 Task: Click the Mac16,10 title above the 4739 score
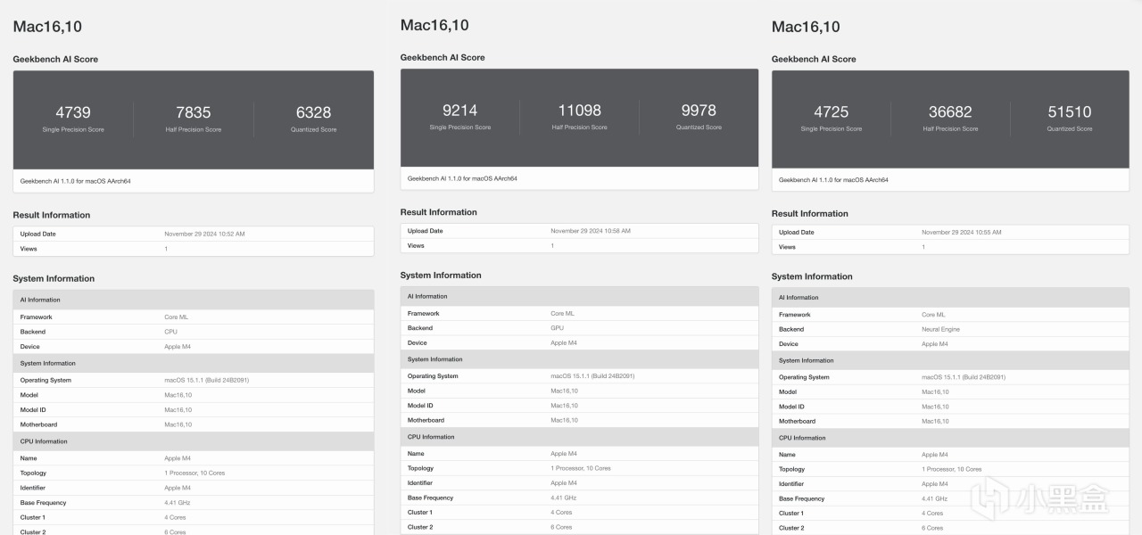(x=46, y=27)
